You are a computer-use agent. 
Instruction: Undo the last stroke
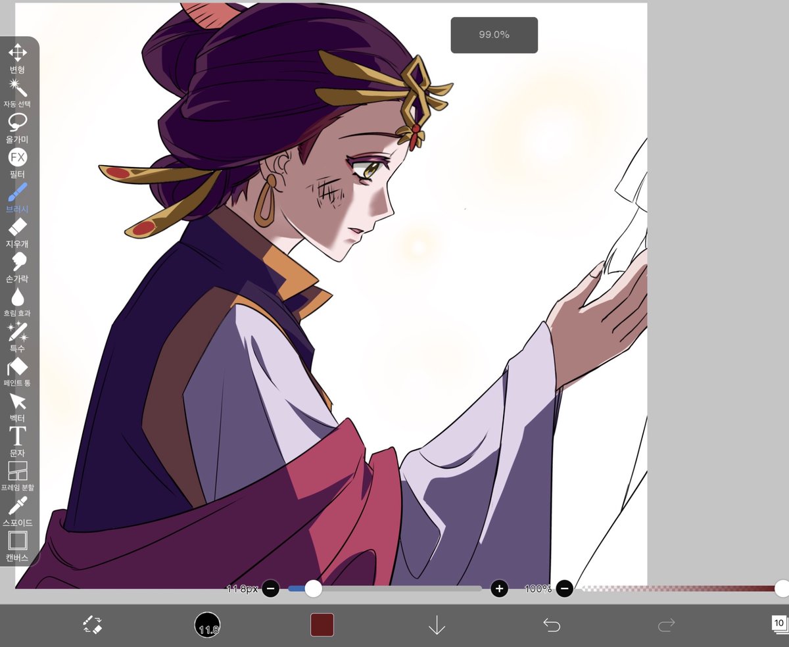click(x=552, y=625)
